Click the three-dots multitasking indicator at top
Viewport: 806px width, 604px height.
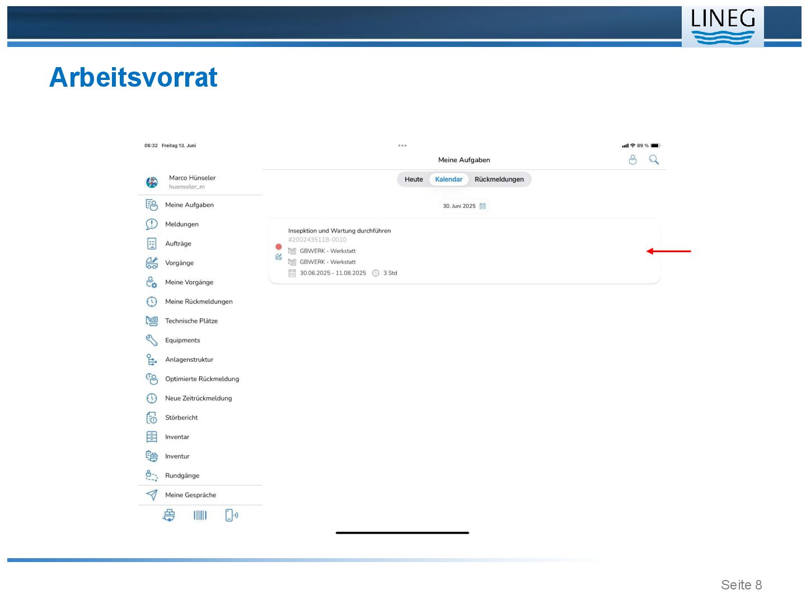coord(402,145)
